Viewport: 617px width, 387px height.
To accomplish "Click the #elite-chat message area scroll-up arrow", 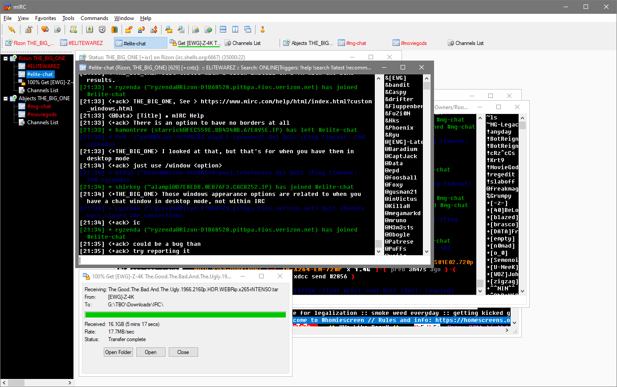I will coord(379,78).
